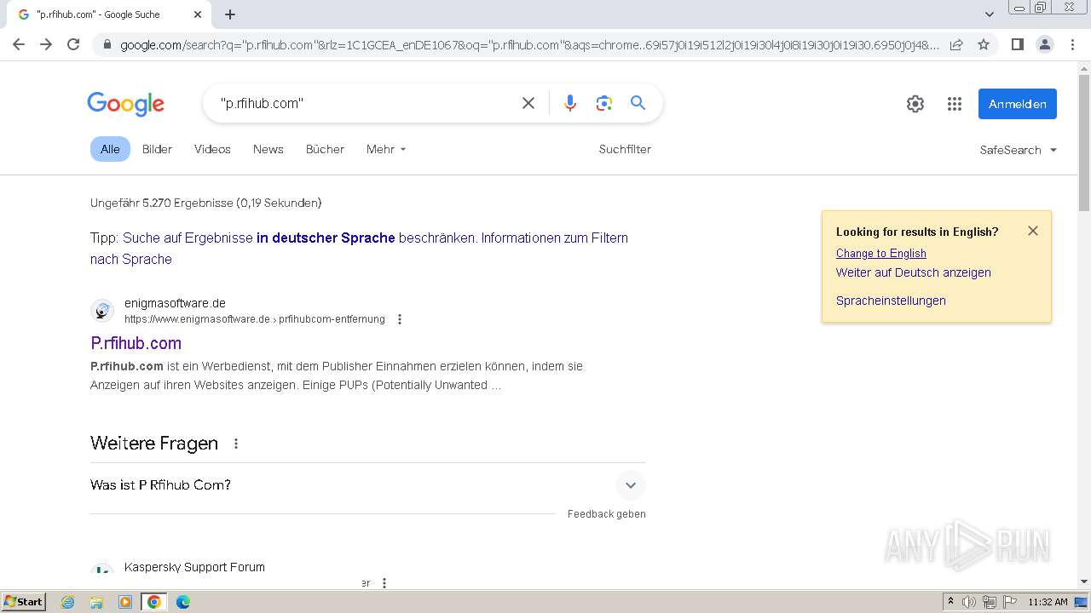Screen dimensions: 1091x613
Task: Go forward with the browser forward arrow
Action: [46, 44]
